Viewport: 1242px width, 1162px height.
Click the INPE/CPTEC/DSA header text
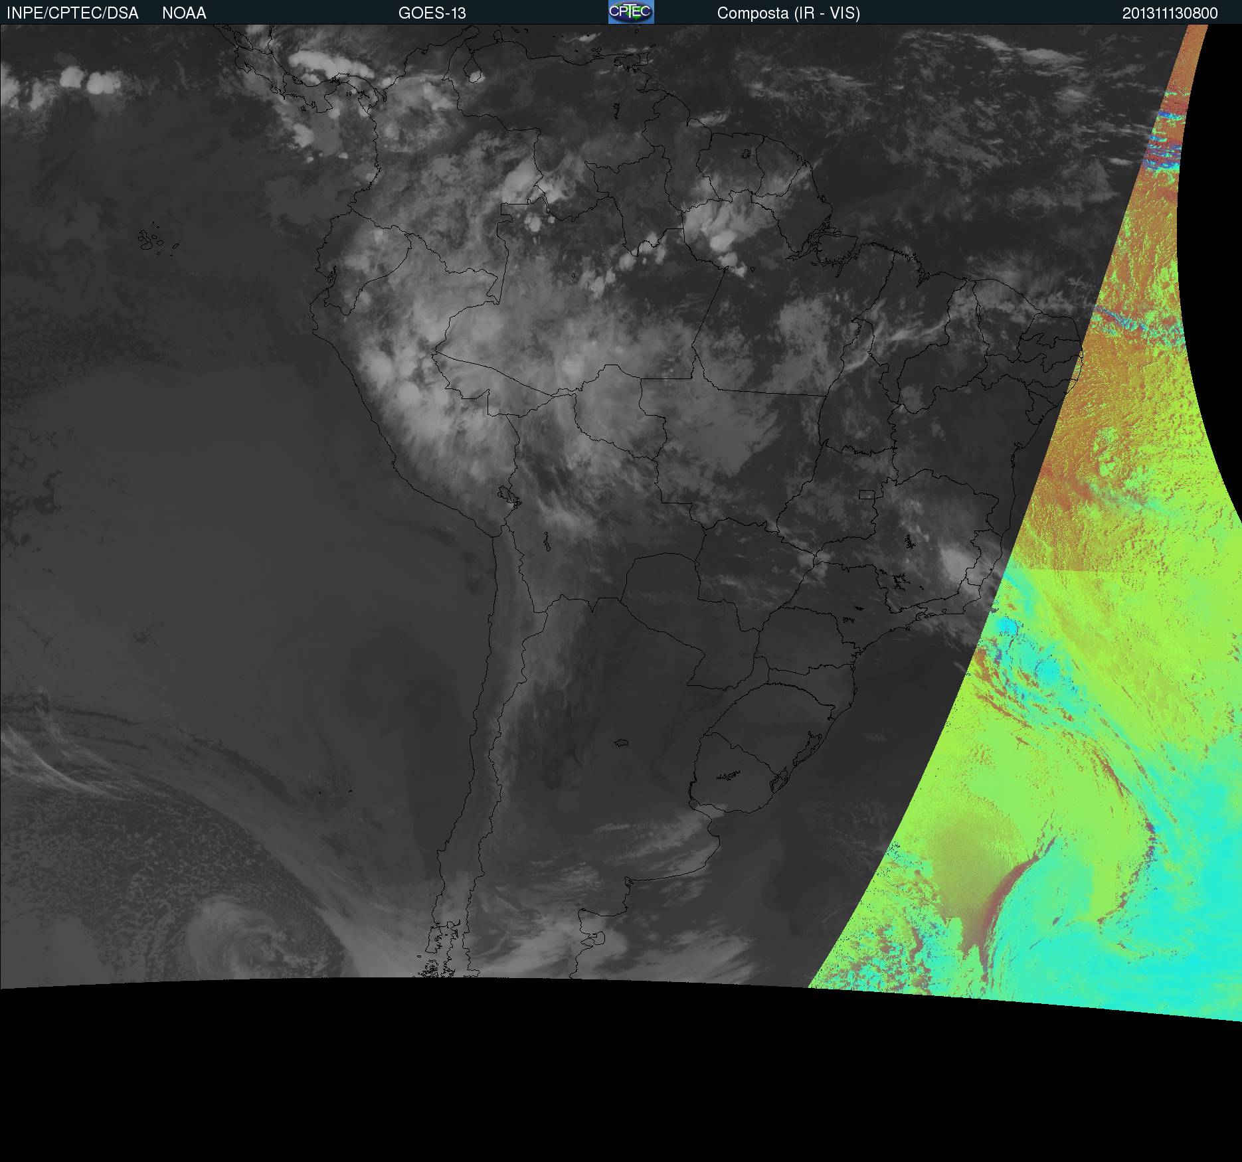pyautogui.click(x=72, y=13)
